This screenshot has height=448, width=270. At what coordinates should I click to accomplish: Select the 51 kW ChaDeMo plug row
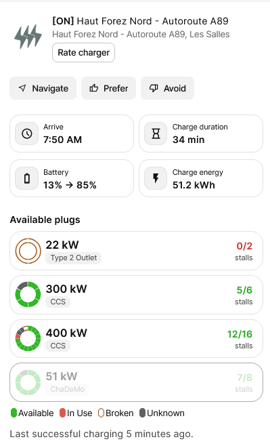pyautogui.click(x=136, y=382)
